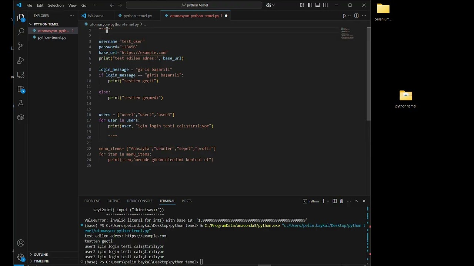
Task: Click breadcrumb otomasyon-python-temel.py
Action: (x=114, y=24)
